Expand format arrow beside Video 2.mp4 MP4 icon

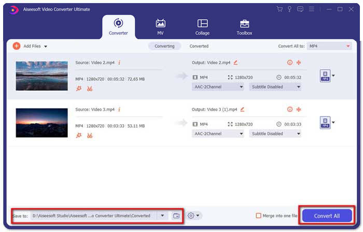coord(333,76)
